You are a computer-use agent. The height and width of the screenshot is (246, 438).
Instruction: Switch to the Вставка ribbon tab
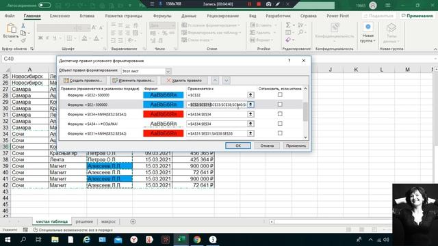87,16
